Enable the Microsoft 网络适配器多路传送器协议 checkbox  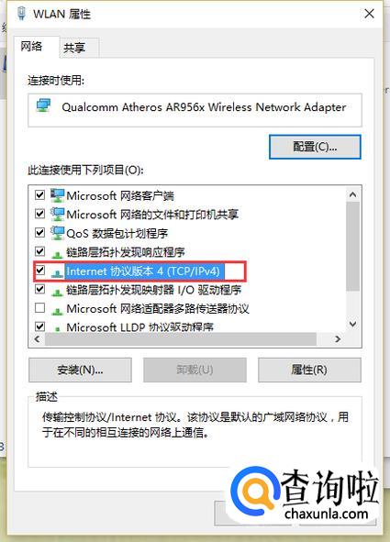(x=39, y=307)
